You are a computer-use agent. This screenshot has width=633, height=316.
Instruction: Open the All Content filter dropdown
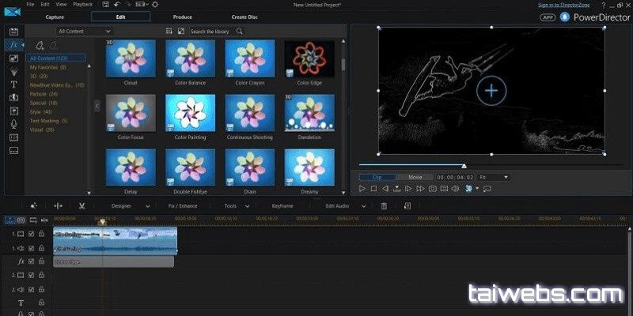click(84, 32)
